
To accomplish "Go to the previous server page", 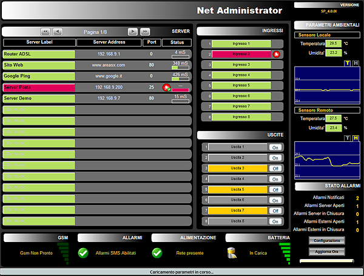I will [x=58, y=31].
